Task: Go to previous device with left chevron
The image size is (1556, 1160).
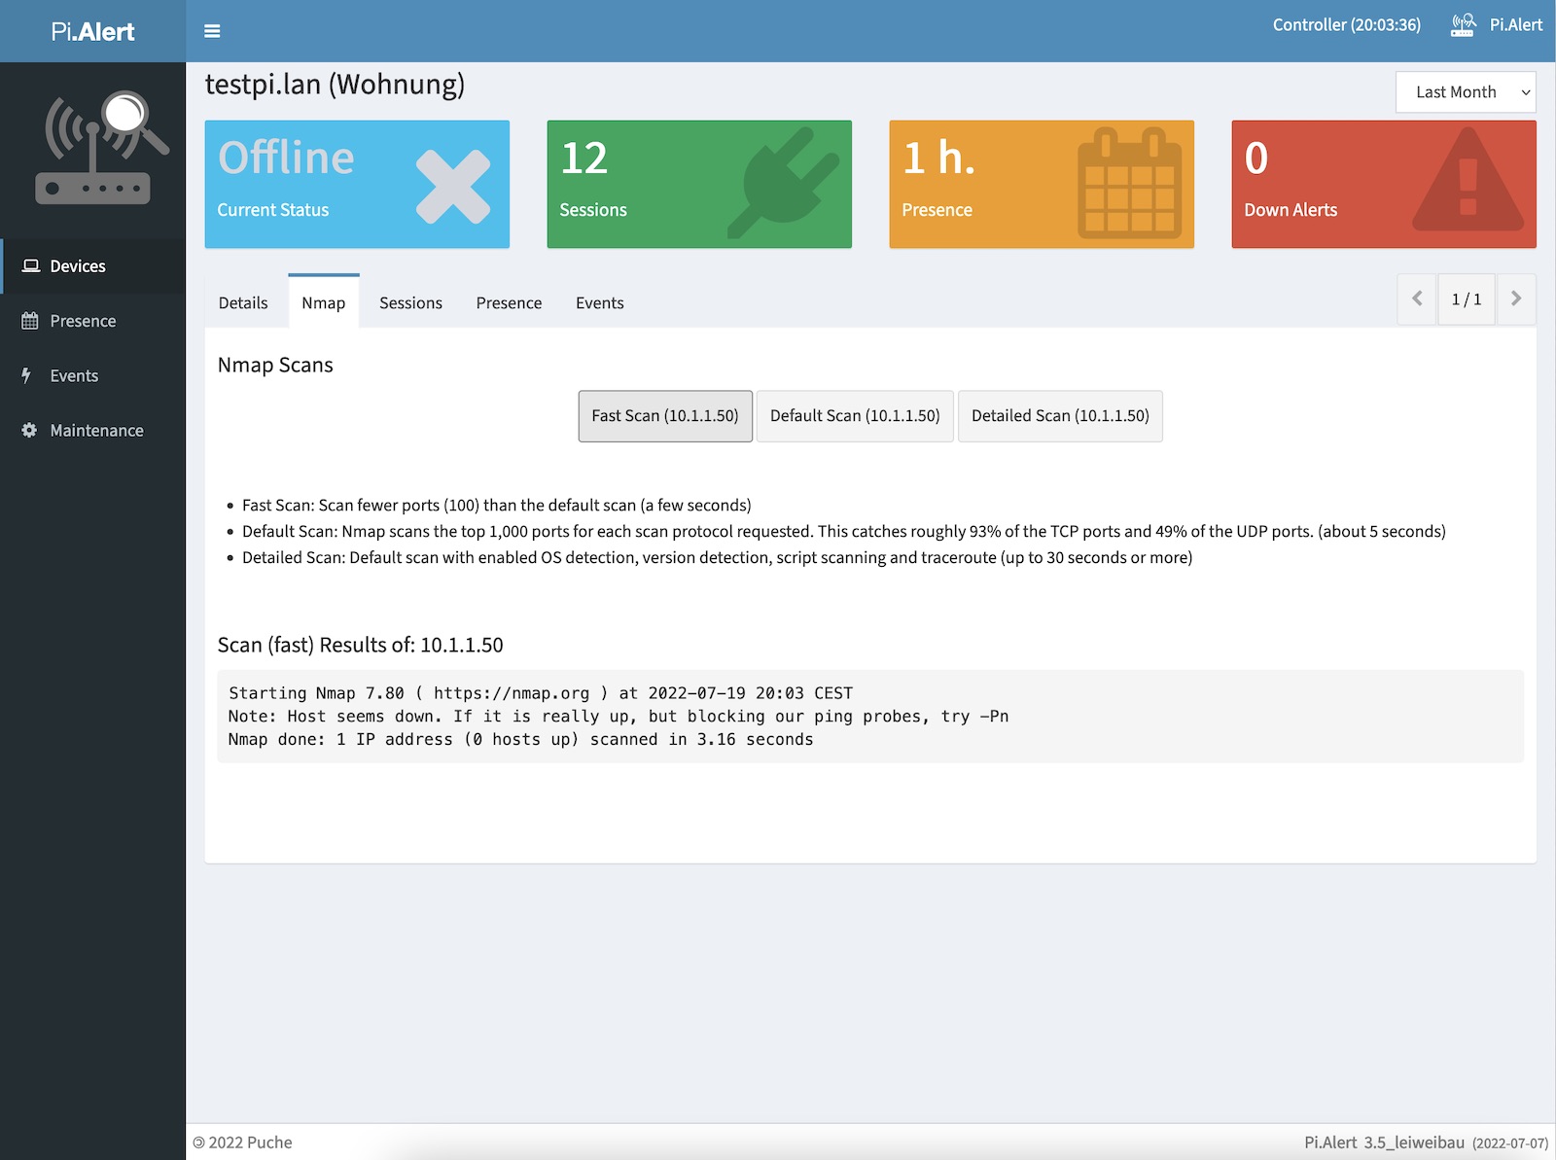Action: tap(1417, 299)
